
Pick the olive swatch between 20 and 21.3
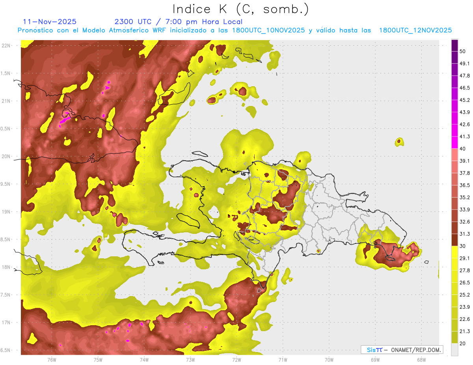click(x=454, y=337)
